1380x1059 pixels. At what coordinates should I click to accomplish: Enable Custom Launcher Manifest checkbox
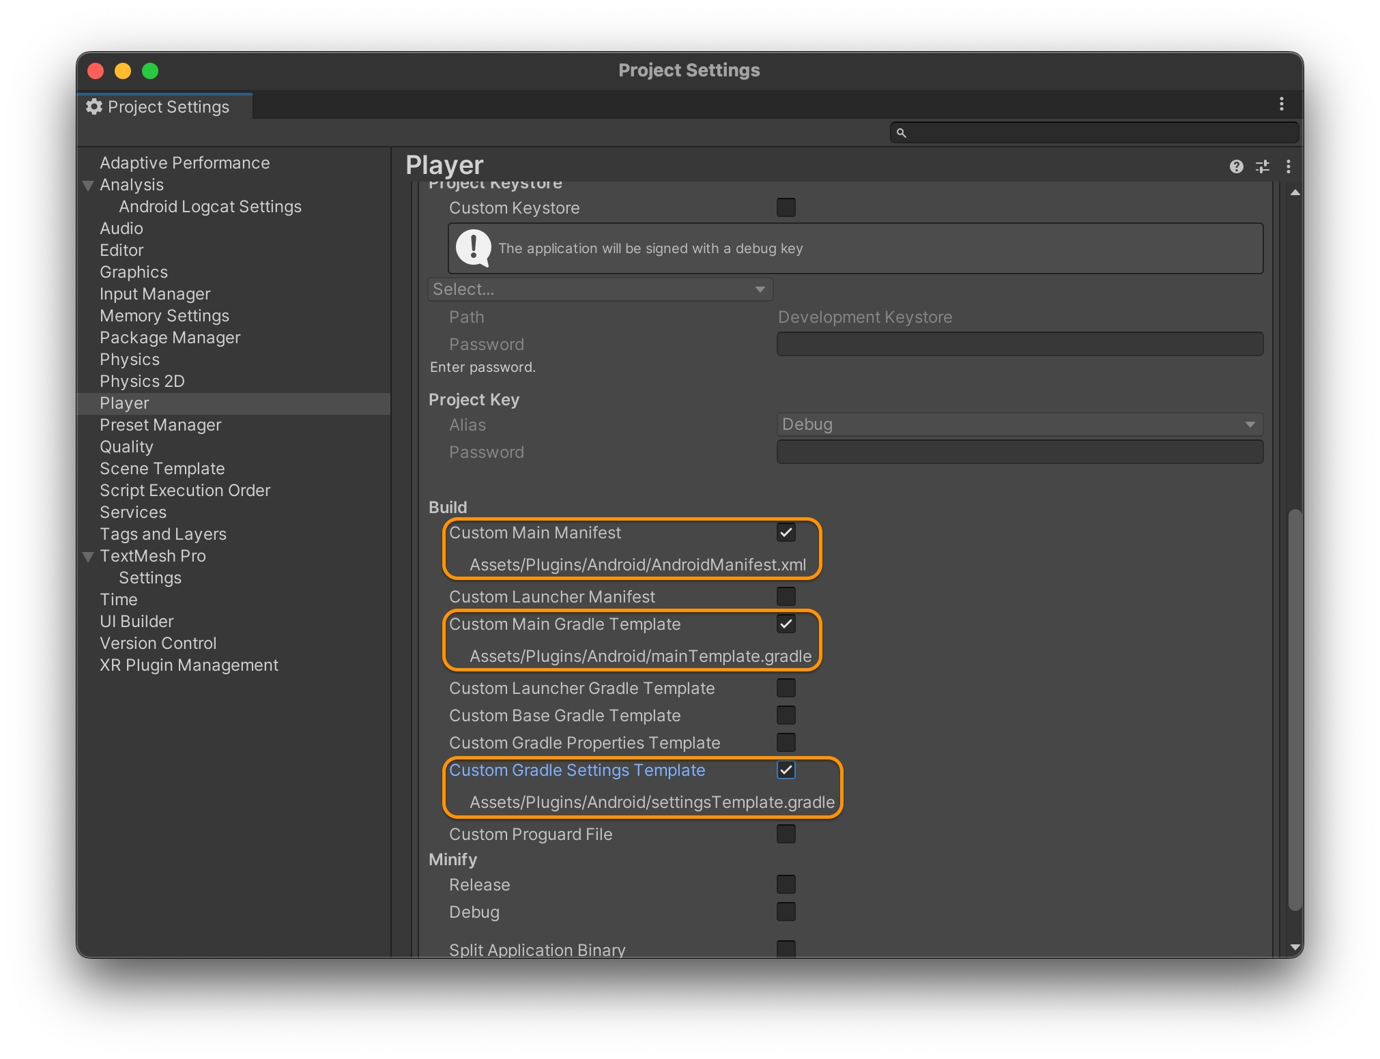tap(786, 596)
